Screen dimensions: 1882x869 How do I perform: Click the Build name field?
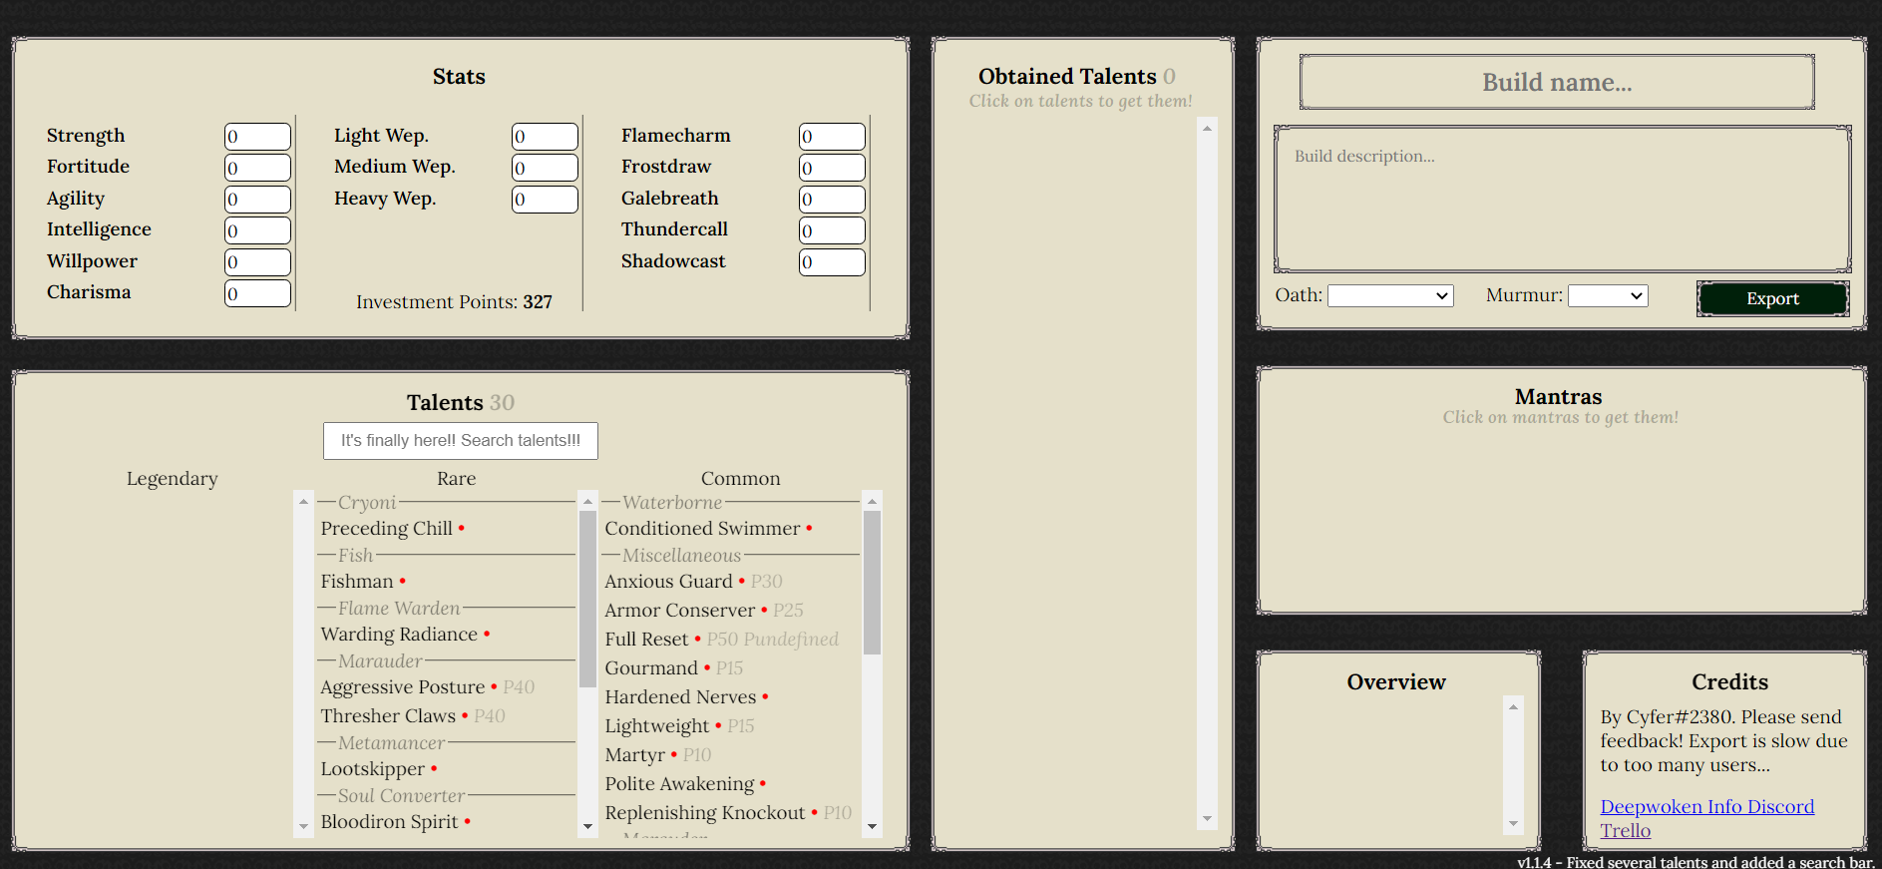click(1556, 82)
